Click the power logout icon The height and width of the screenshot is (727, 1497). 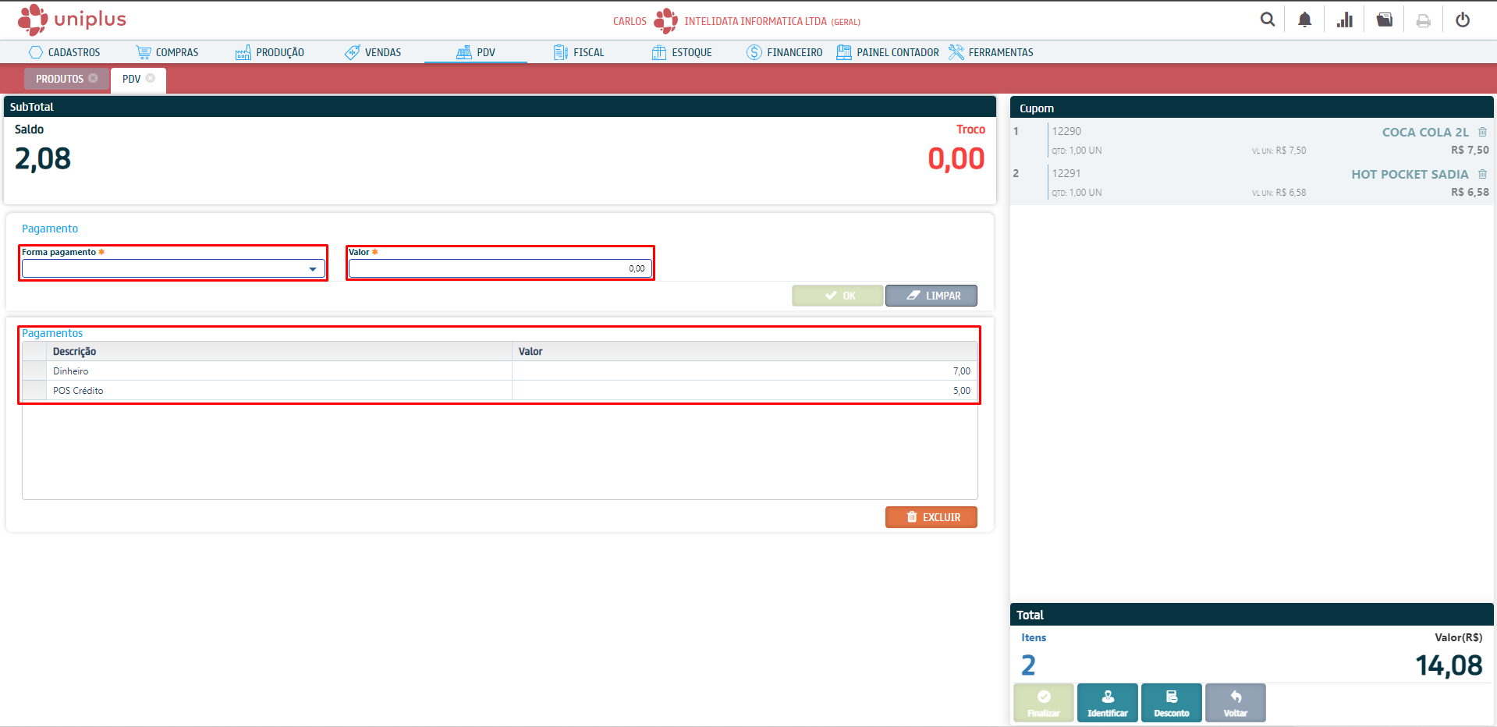tap(1463, 20)
